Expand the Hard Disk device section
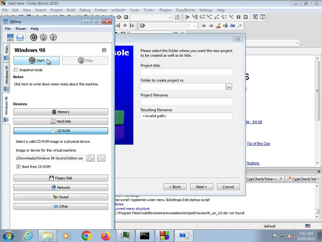 (61, 121)
